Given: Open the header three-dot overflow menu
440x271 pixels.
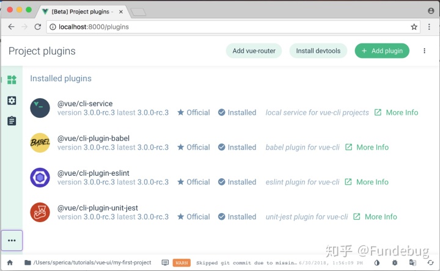Looking at the screenshot, I should coord(424,51).
